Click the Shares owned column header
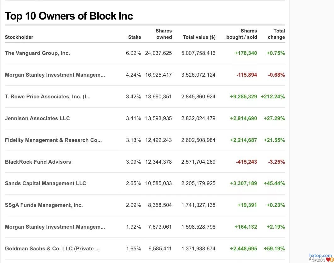Image resolution: width=334 pixels, height=263 pixels. coord(164,34)
